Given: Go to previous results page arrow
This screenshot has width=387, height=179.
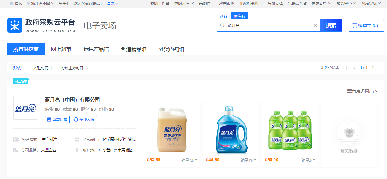Looking at the screenshot, I should [354, 68].
